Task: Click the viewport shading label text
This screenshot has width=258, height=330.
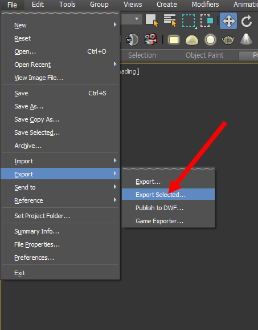Action: point(129,71)
